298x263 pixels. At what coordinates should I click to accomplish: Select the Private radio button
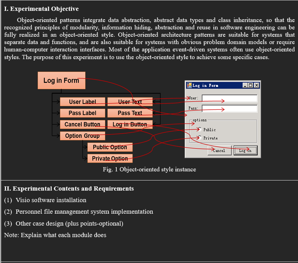[199, 138]
